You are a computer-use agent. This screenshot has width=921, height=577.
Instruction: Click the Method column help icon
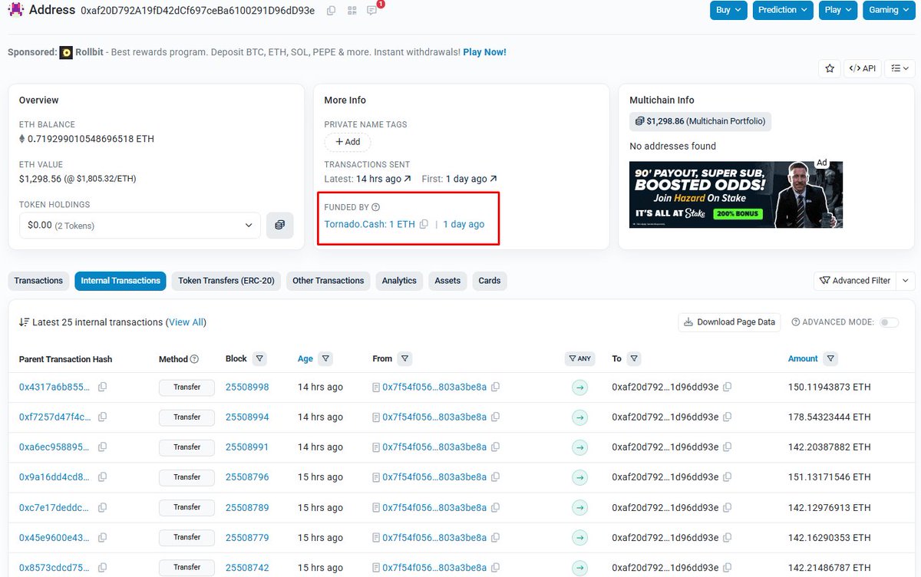click(194, 359)
